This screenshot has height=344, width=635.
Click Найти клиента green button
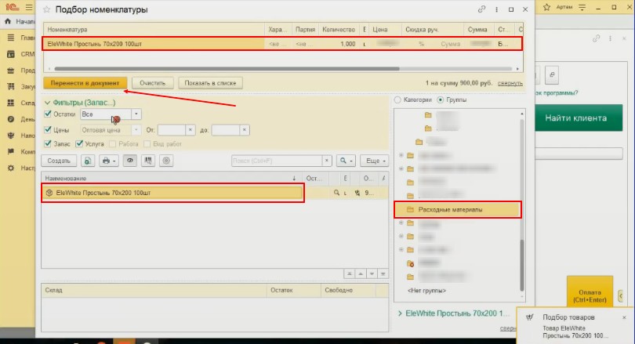[x=579, y=118]
